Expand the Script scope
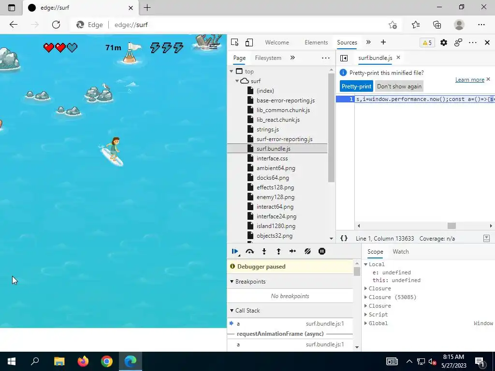The image size is (495, 371). pyautogui.click(x=365, y=314)
